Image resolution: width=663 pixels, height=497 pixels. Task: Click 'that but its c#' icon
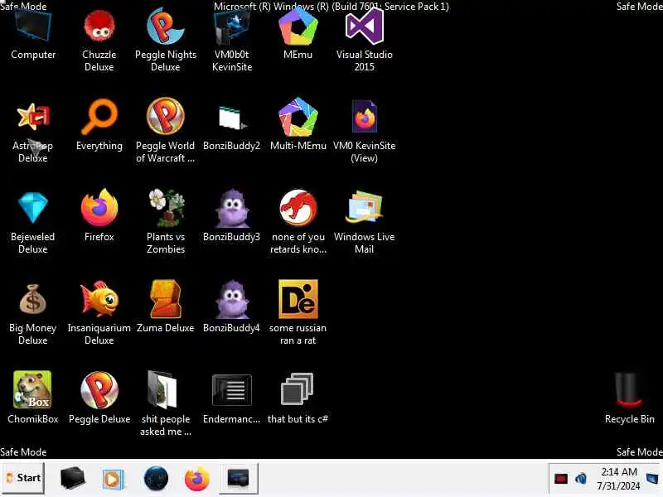[x=298, y=388]
